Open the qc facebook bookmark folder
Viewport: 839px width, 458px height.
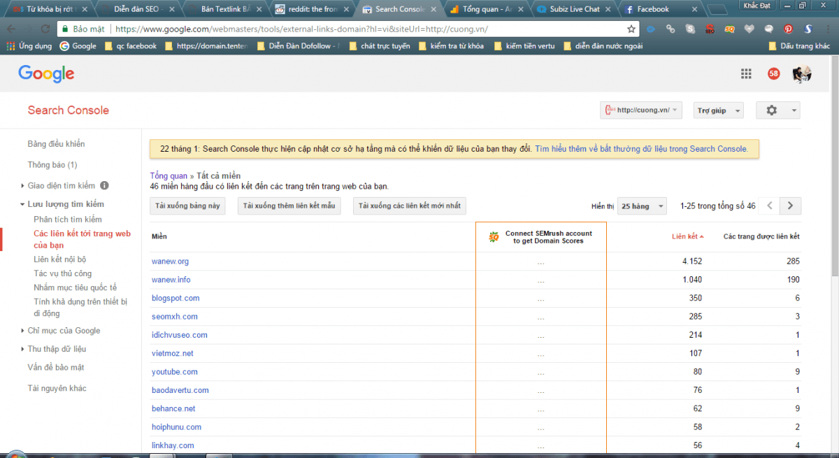point(130,46)
